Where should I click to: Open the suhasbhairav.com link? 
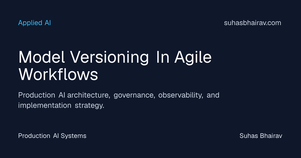tap(253, 23)
